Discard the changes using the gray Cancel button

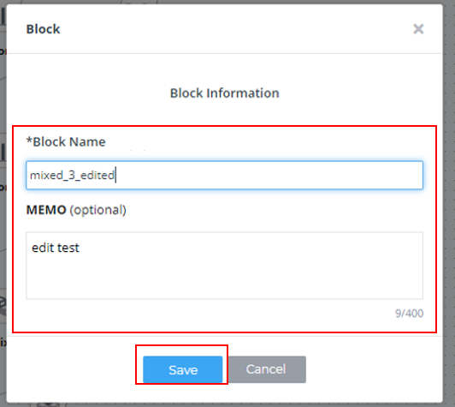tap(267, 369)
